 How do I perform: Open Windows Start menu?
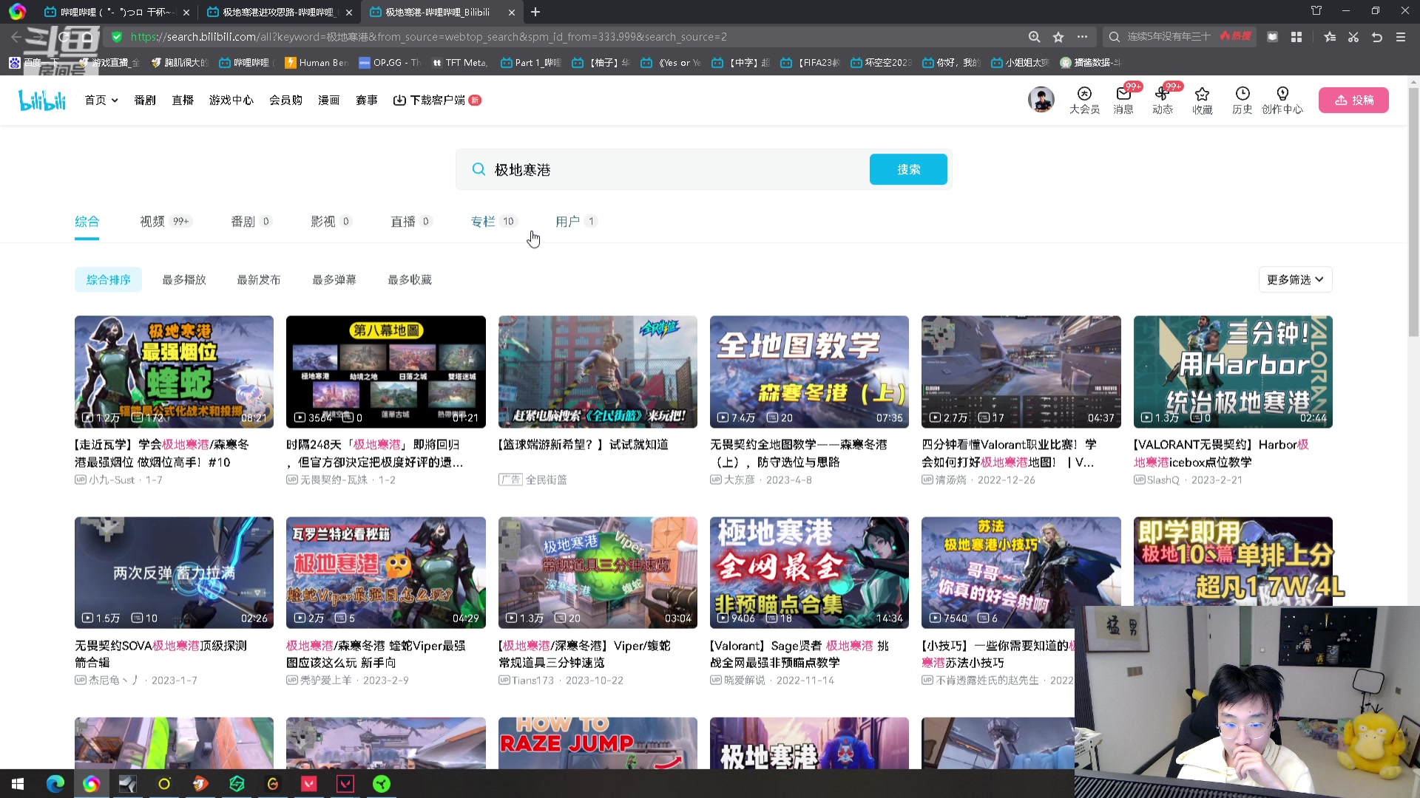[x=18, y=784]
